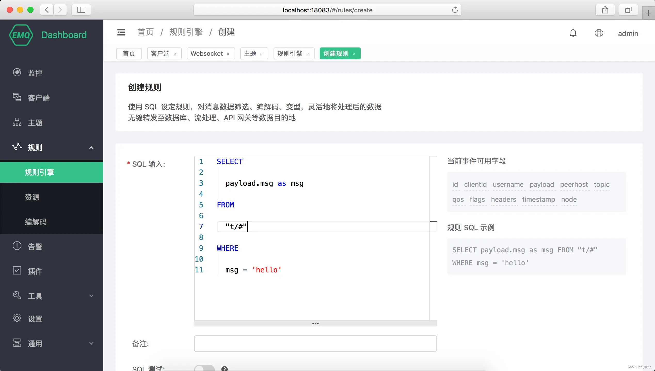The width and height of the screenshot is (655, 371).
Task: Click the 备注 input field
Action: (315, 344)
